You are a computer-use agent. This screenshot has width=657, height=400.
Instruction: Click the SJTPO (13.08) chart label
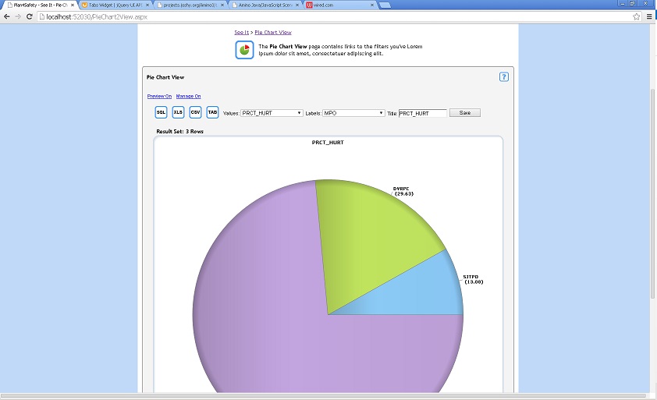point(473,279)
